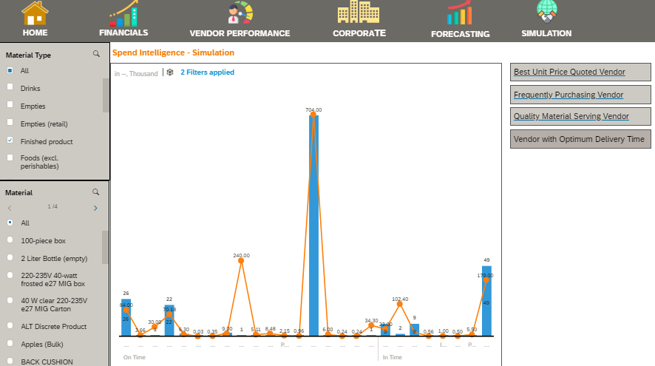Viewport: 655px width, 366px height.
Task: Select Vendor with Optimum Delivery Time
Action: (x=580, y=139)
